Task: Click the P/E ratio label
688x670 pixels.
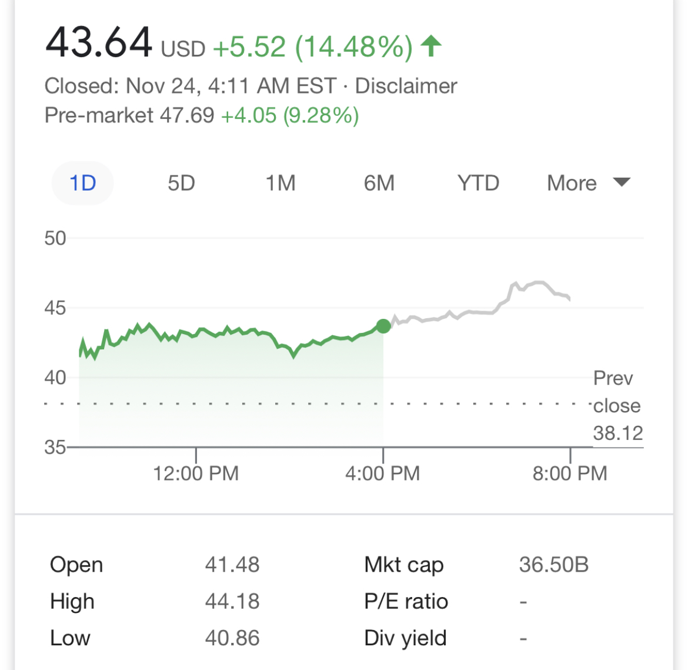Action: pyautogui.click(x=406, y=601)
